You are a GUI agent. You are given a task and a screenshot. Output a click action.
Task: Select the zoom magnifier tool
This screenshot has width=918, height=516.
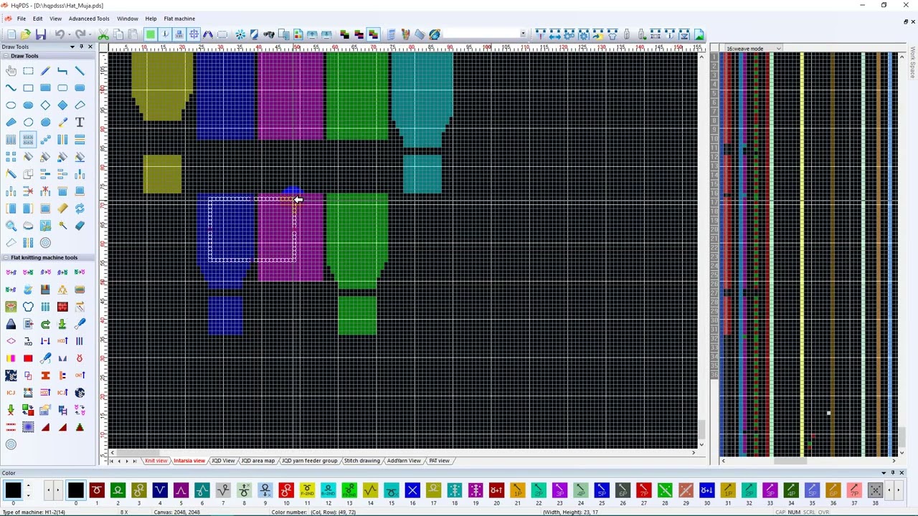point(11,225)
